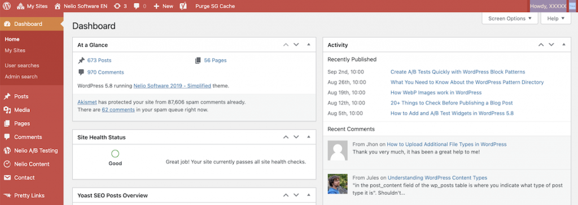Open My Sites in the admin bar
The height and width of the screenshot is (205, 578).
pos(32,6)
